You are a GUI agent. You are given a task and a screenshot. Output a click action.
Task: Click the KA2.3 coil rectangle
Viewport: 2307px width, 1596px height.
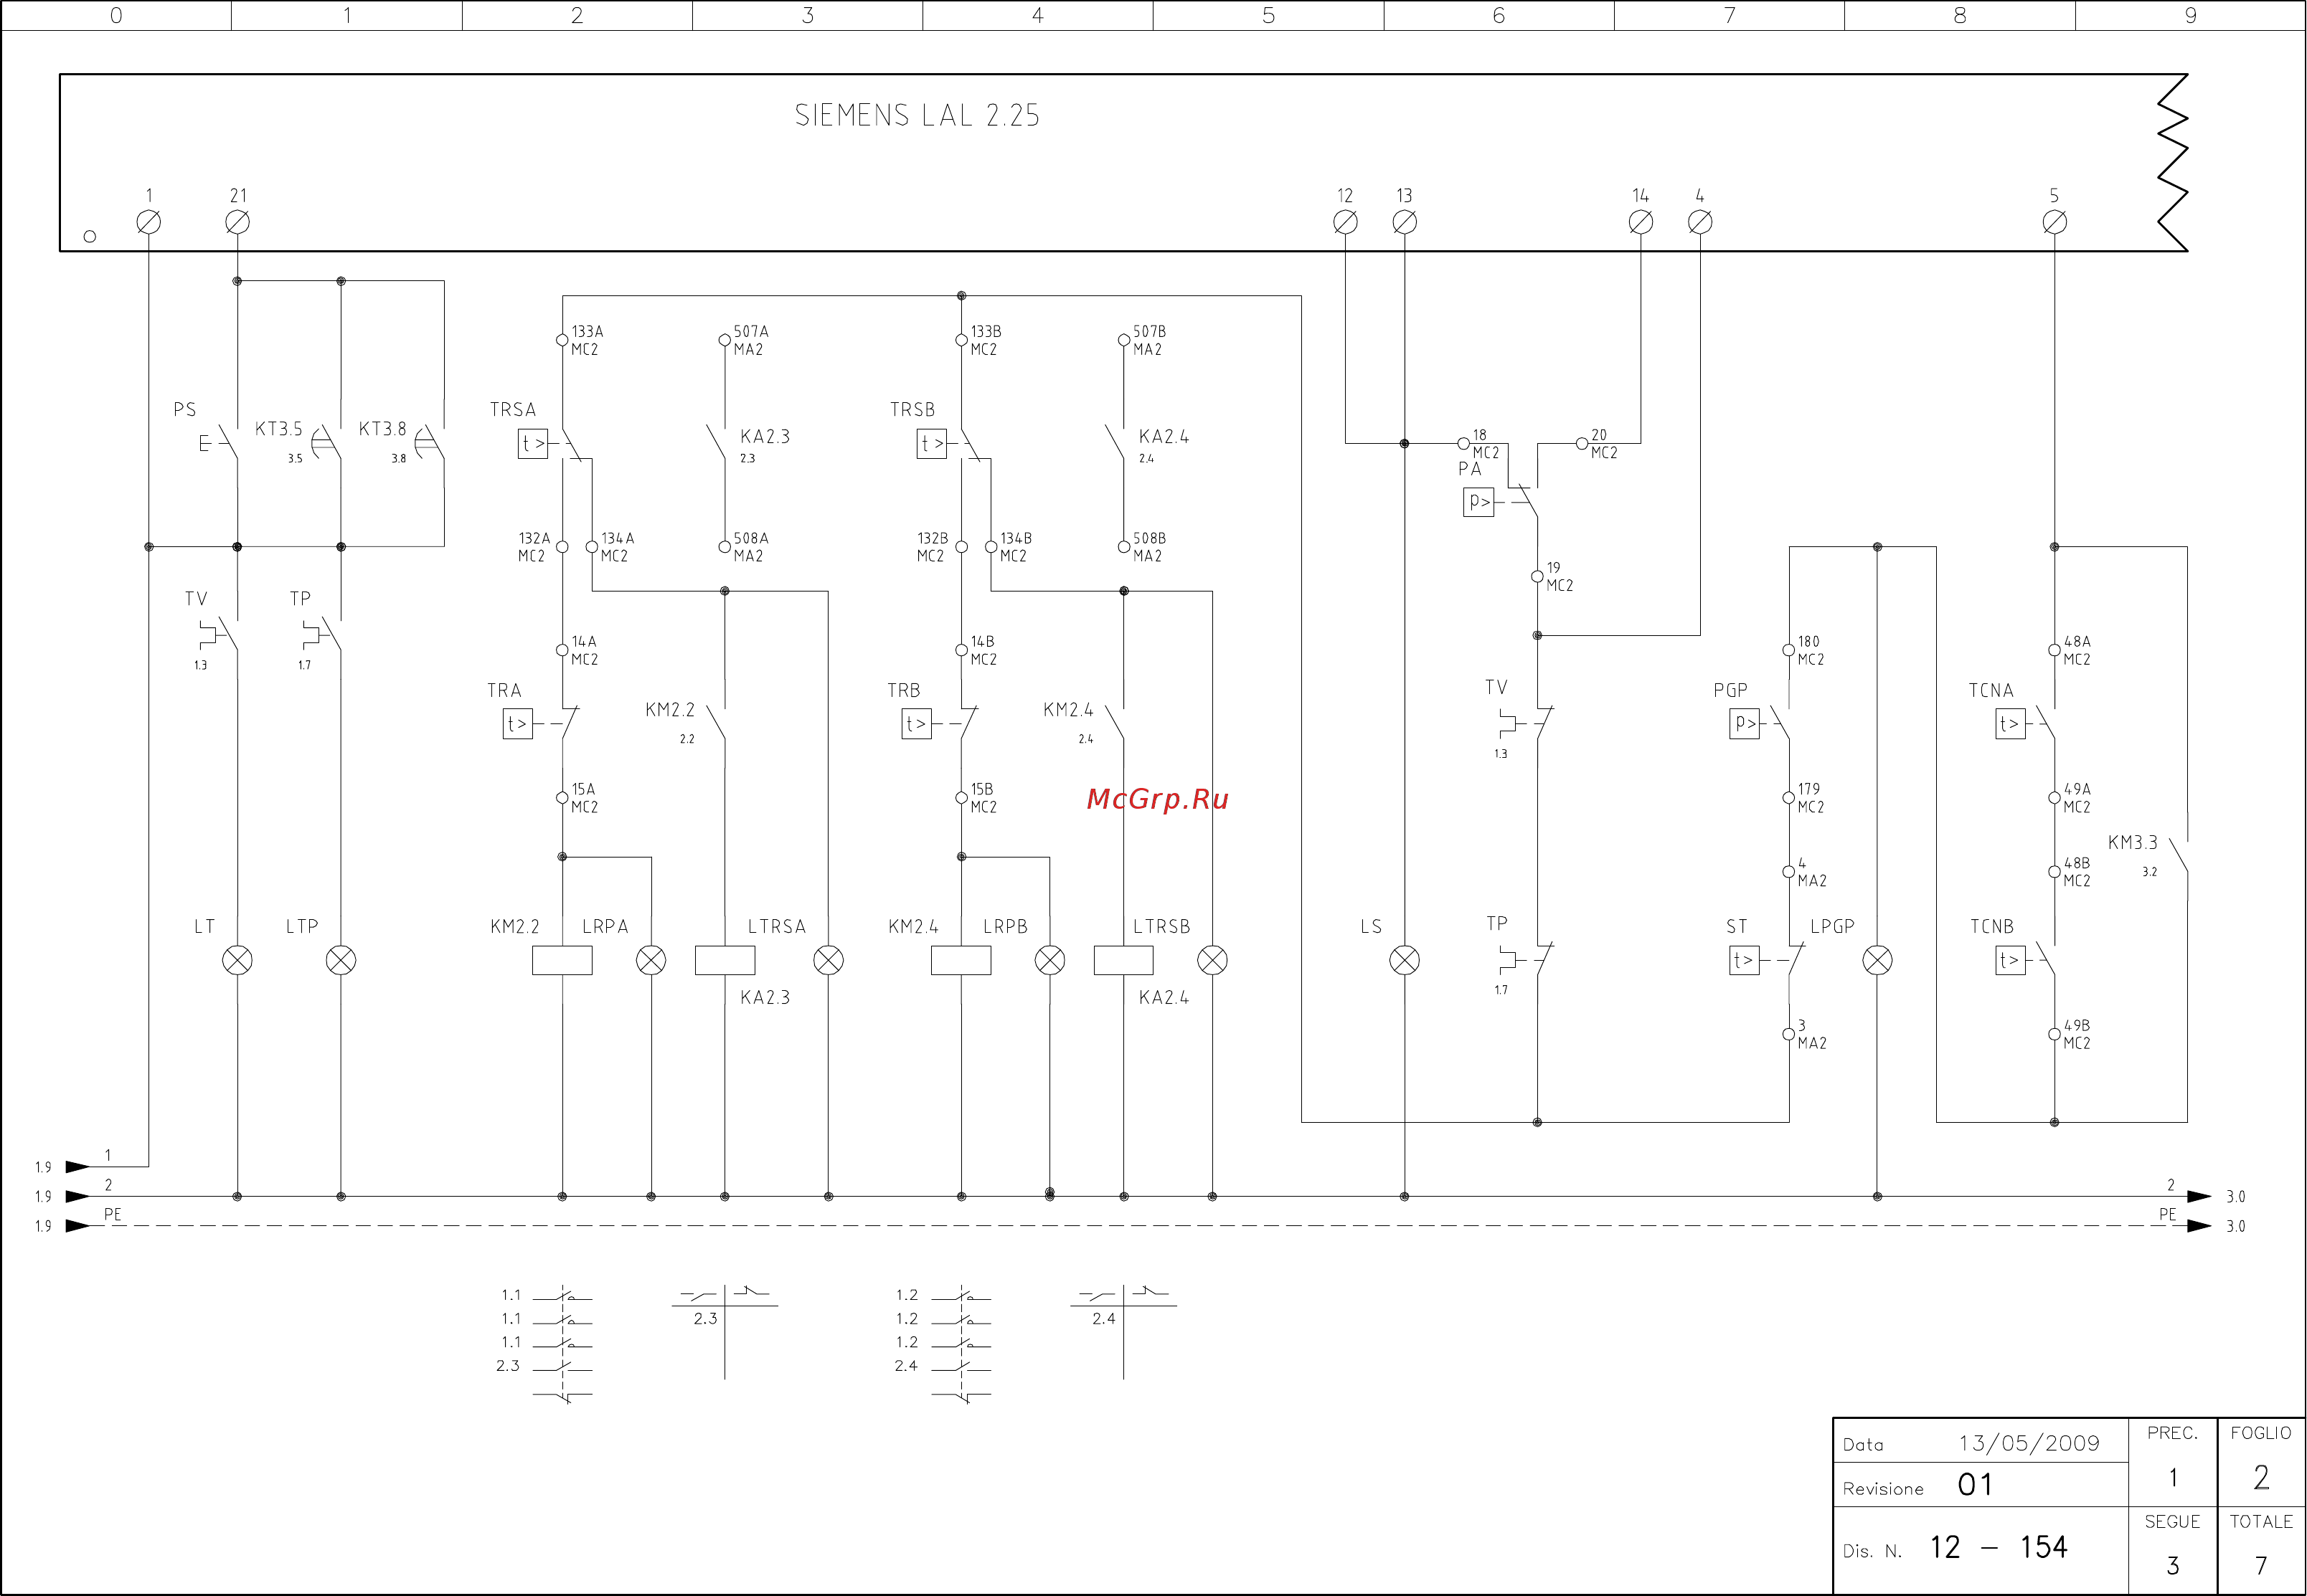(x=725, y=961)
